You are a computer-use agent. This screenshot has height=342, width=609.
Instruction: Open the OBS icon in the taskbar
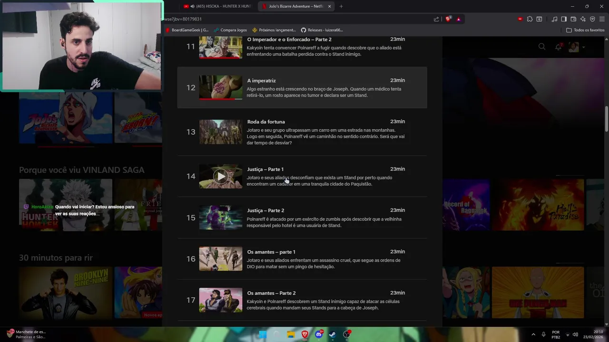click(x=346, y=334)
